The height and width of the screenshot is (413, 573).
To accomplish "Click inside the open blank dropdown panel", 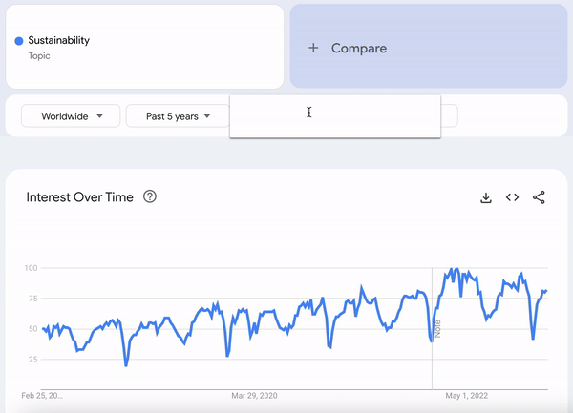I will (335, 116).
